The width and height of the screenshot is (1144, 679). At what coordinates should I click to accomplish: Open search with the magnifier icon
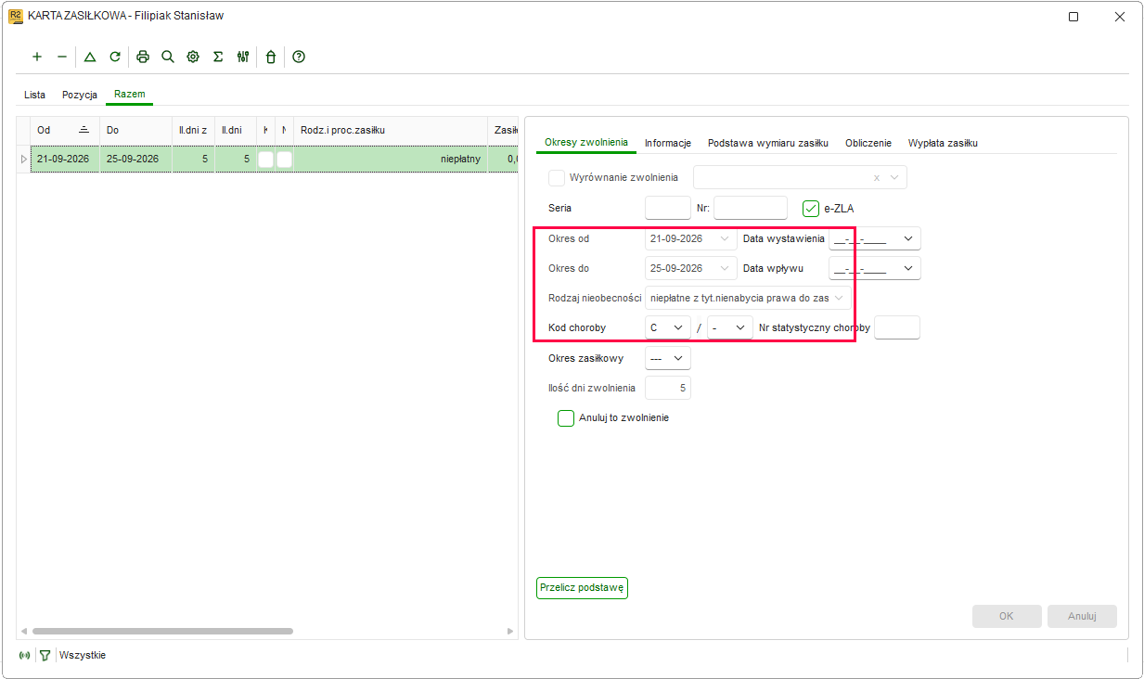[168, 57]
